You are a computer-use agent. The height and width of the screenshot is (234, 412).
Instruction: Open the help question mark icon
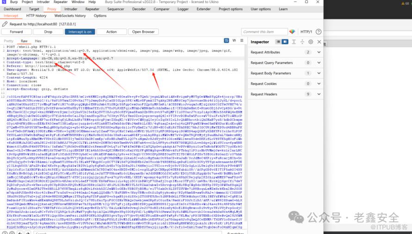click(318, 32)
